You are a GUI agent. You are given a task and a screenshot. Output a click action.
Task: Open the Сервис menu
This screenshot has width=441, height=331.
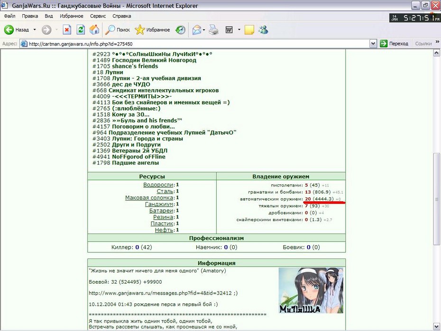98,16
